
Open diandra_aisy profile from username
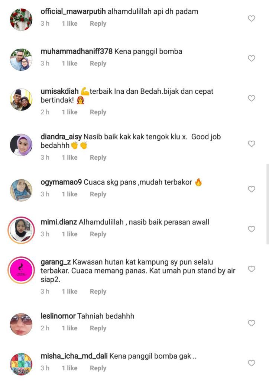pyautogui.click(x=61, y=137)
